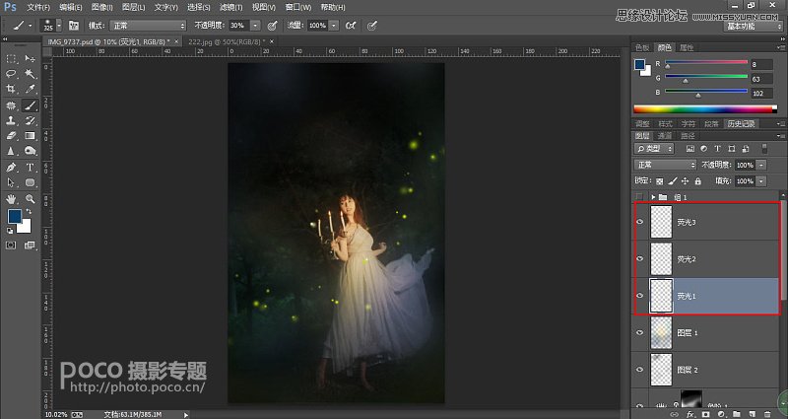Click the foreground color swatch in toolbox
The width and height of the screenshot is (788, 419).
click(15, 217)
